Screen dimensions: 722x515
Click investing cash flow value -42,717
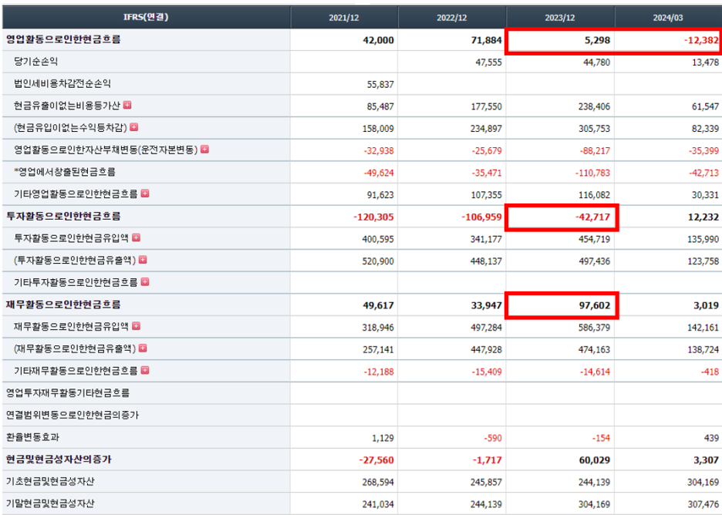(x=592, y=217)
